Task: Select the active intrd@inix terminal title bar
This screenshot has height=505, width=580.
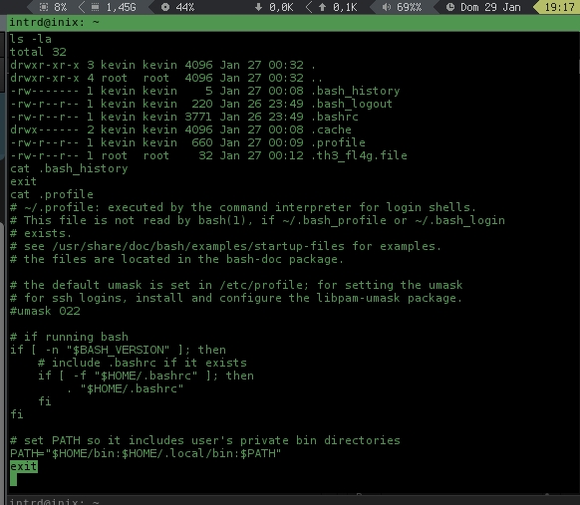Action: 293,23
